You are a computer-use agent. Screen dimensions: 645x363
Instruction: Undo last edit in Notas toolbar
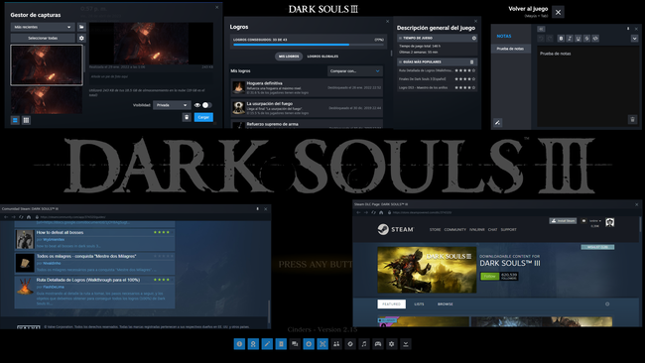[541, 39]
